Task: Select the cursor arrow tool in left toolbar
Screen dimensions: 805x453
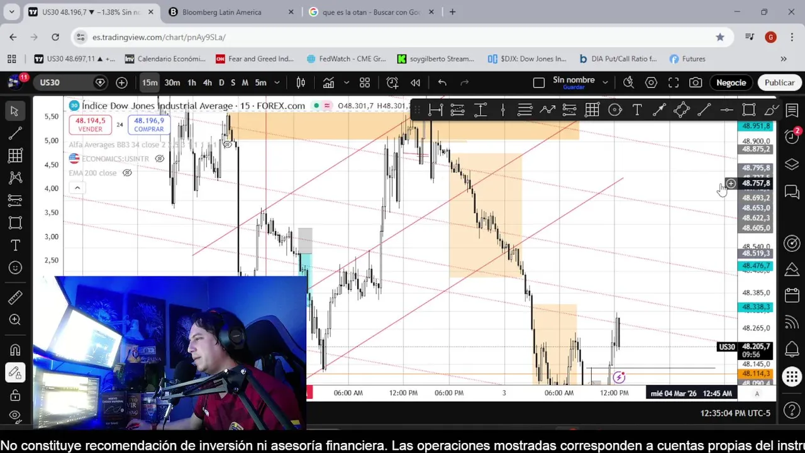Action: tap(15, 111)
